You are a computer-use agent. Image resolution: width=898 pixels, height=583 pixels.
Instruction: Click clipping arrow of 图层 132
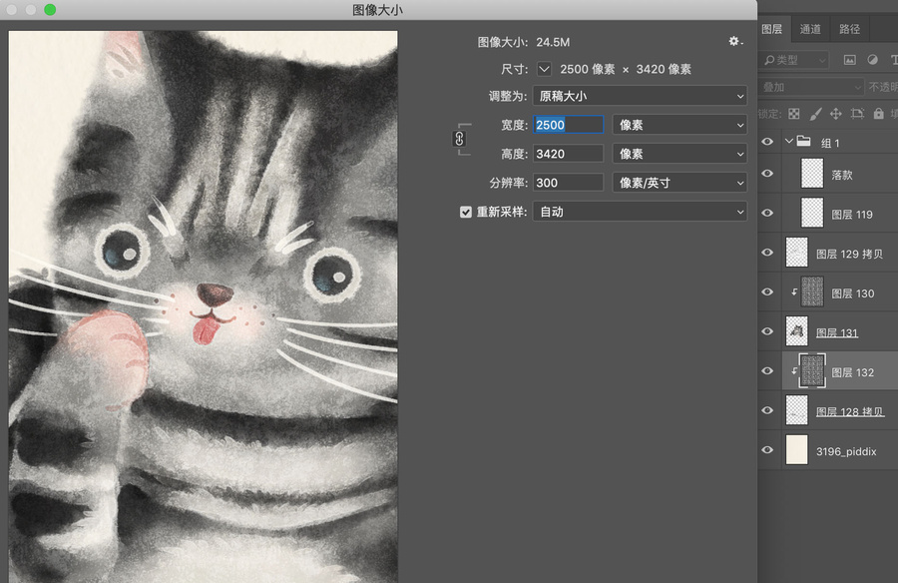[794, 371]
